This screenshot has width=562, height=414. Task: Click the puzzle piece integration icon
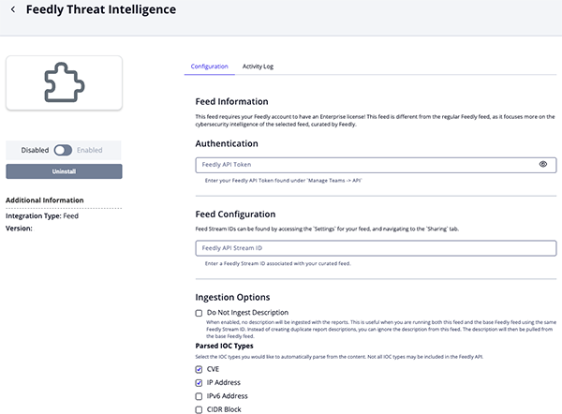coord(64,82)
